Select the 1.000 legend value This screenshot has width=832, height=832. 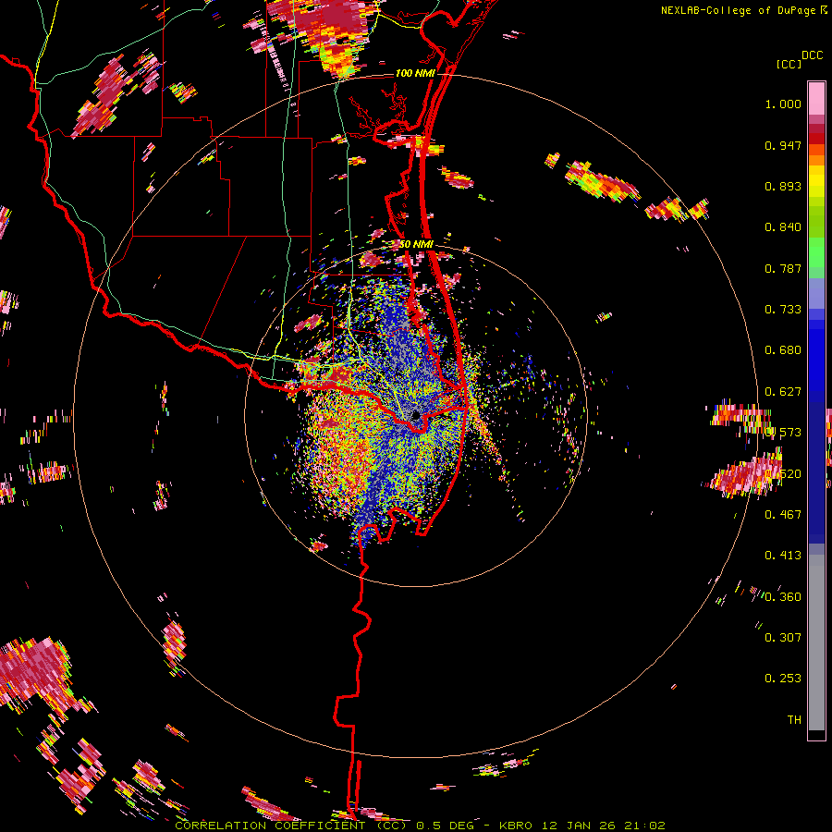click(783, 104)
